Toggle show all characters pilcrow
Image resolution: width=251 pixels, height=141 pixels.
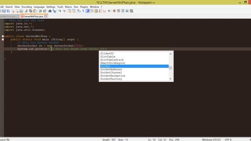[83, 11]
